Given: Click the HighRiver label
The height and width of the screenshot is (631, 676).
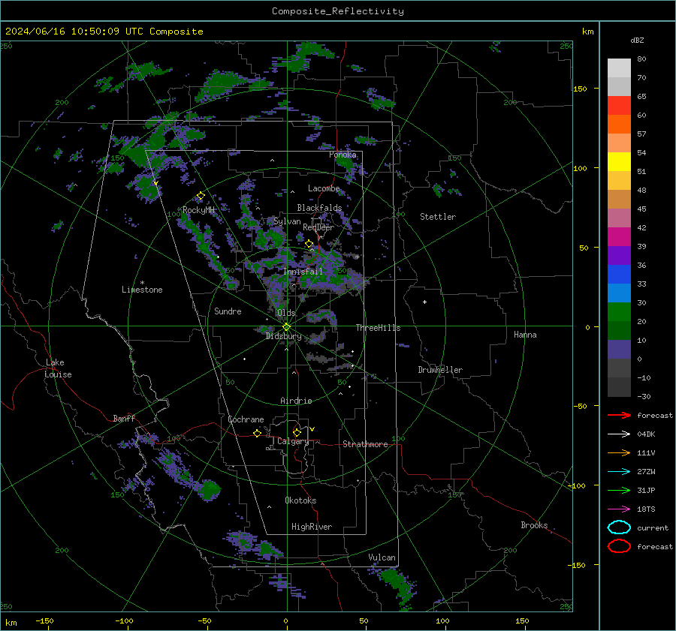Looking at the screenshot, I should (x=312, y=527).
